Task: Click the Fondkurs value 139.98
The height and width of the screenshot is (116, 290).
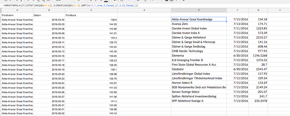Action: tap(91, 109)
